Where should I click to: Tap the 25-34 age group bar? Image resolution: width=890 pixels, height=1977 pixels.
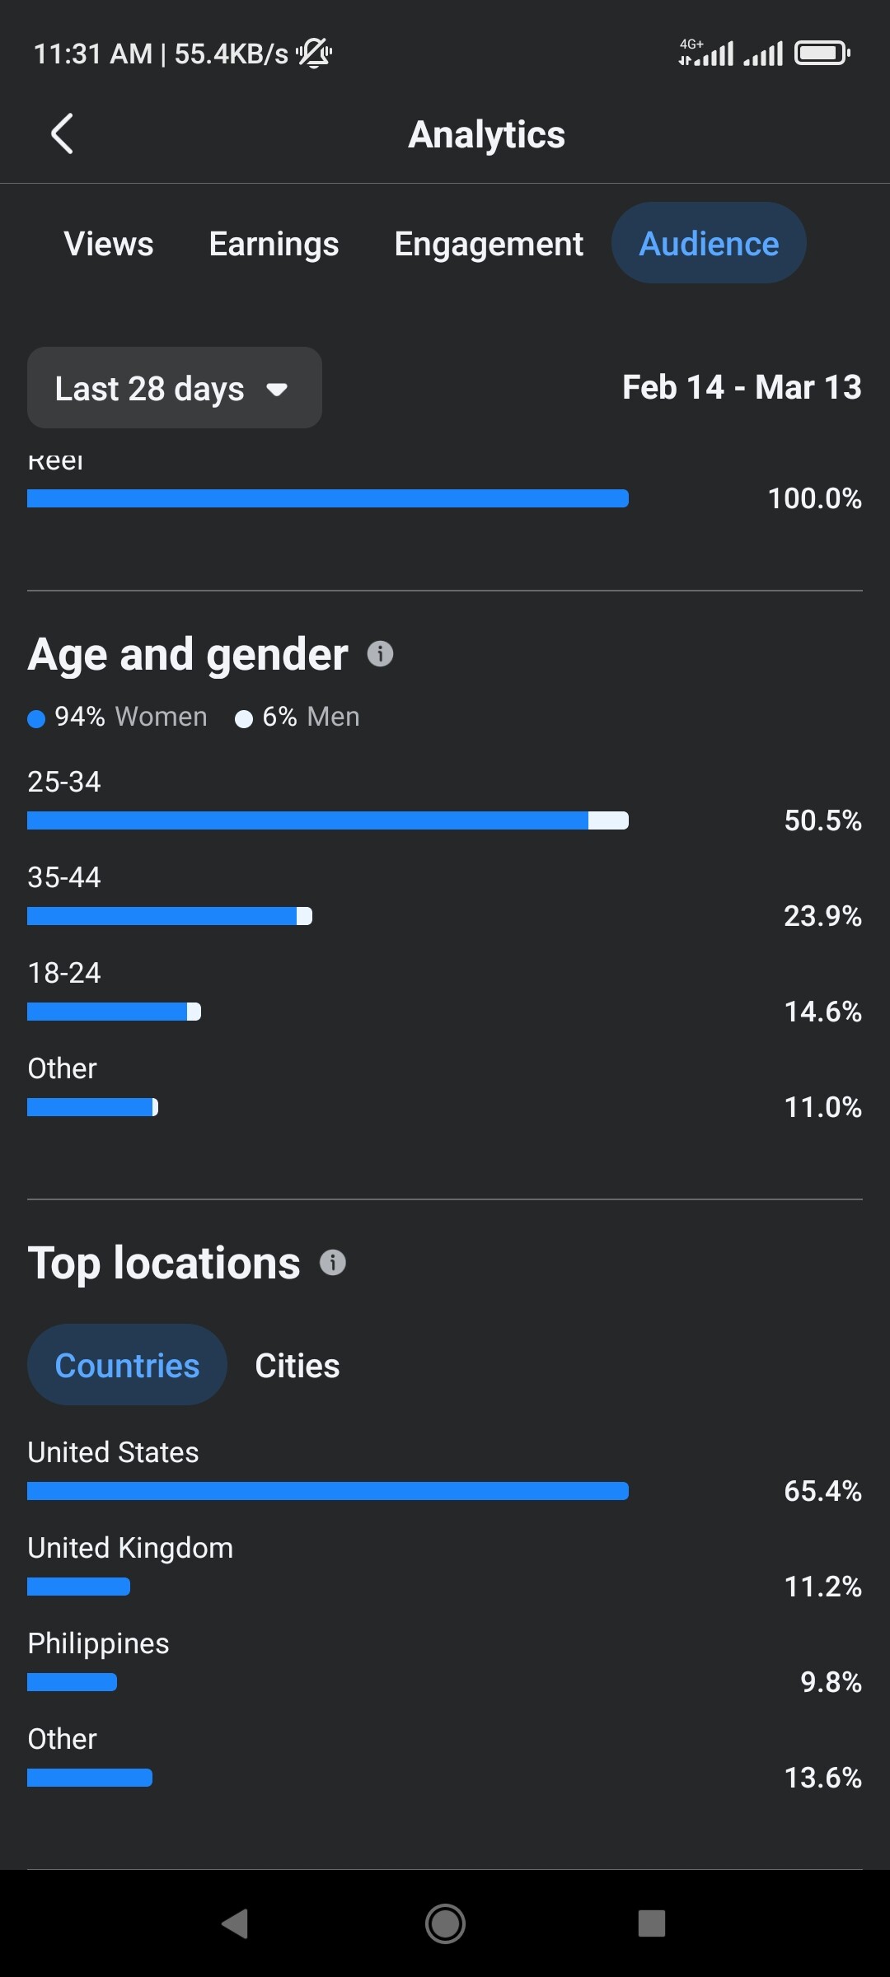[328, 820]
